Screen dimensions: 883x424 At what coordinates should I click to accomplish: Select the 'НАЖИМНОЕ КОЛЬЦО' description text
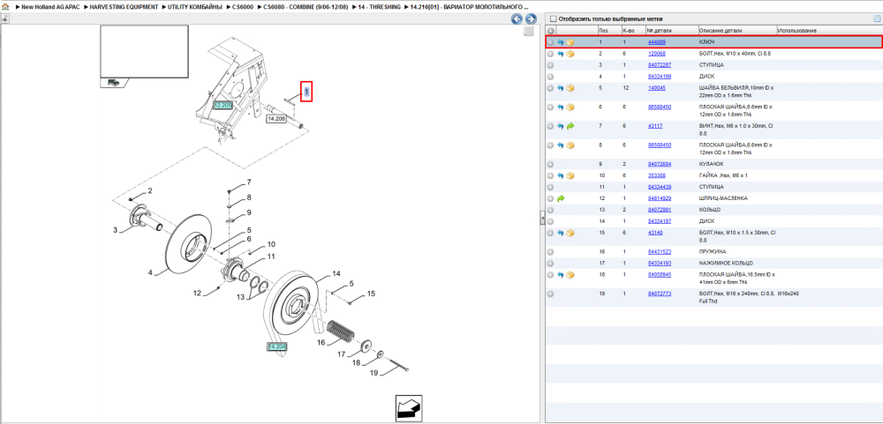724,264
